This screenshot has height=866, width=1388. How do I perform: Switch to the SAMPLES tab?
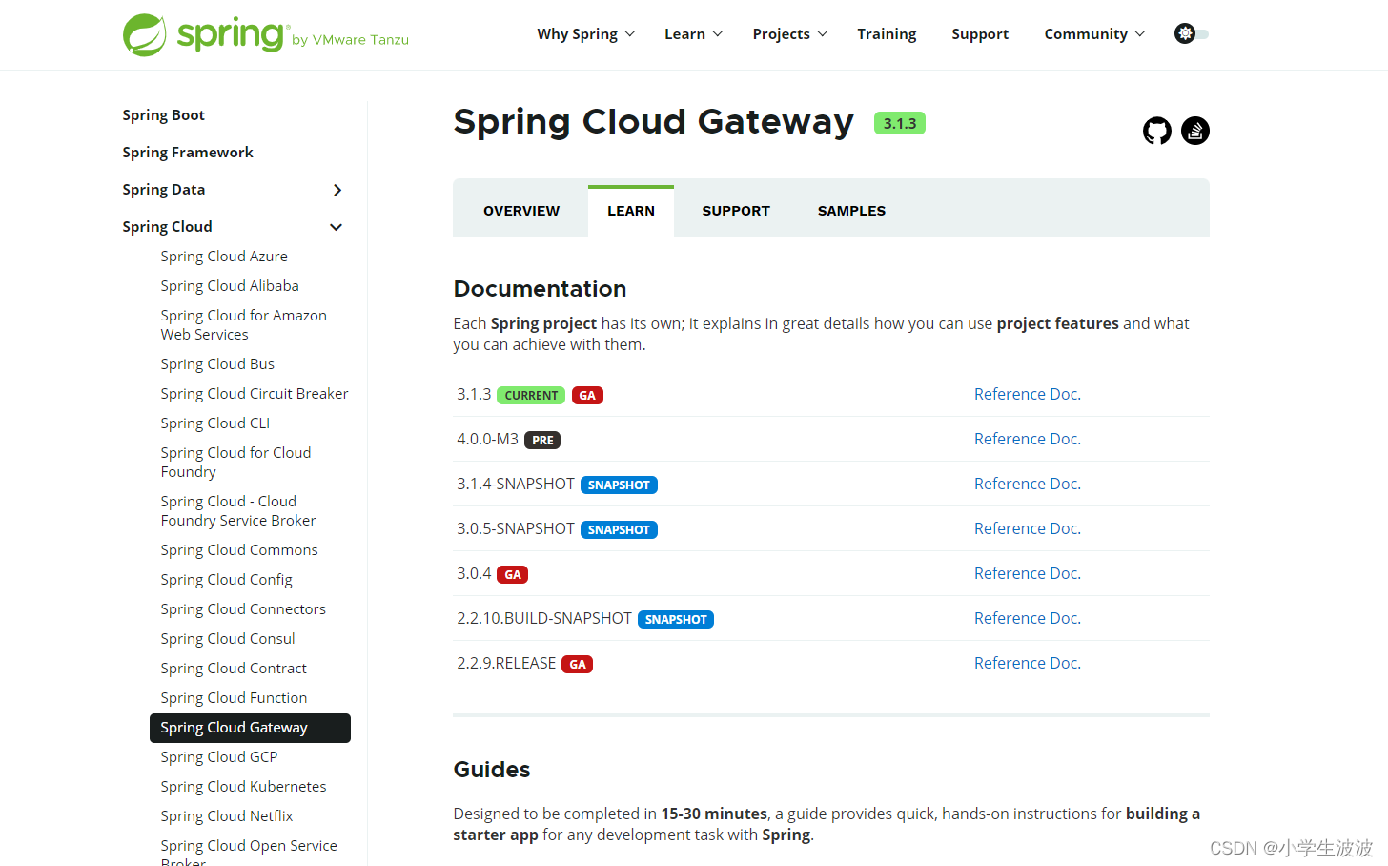pyautogui.click(x=851, y=211)
